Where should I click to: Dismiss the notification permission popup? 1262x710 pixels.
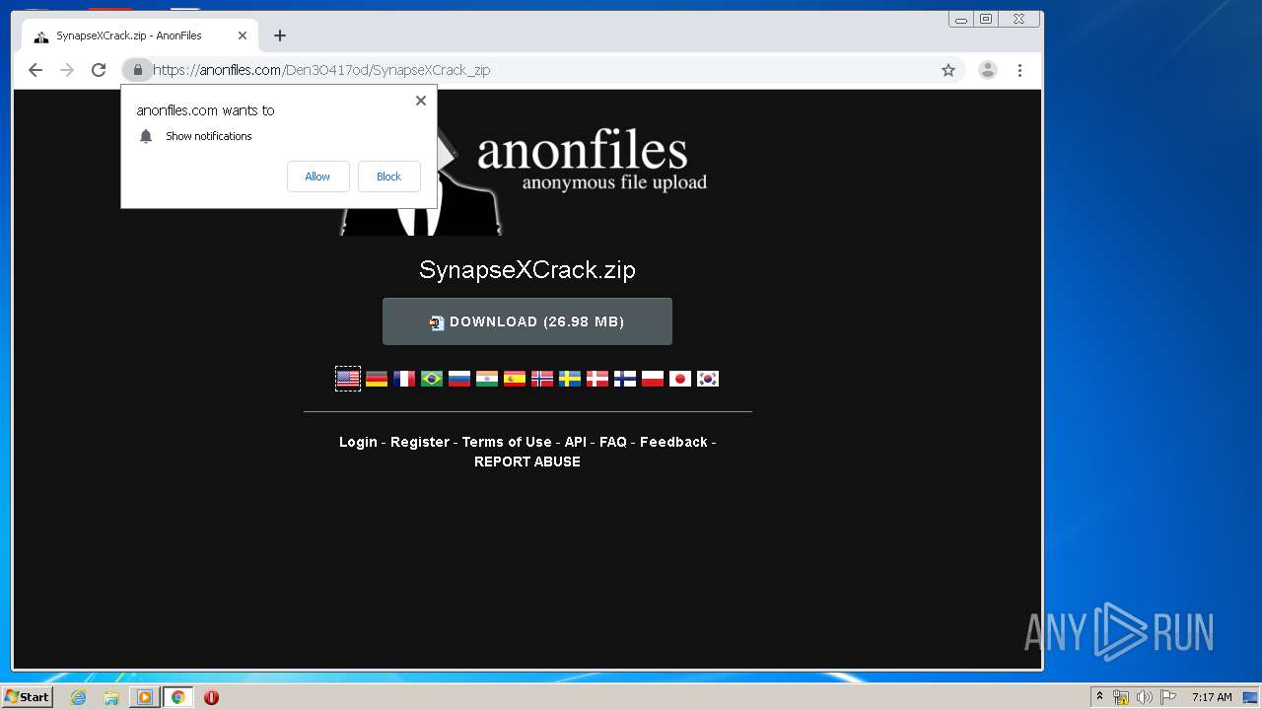point(421,101)
